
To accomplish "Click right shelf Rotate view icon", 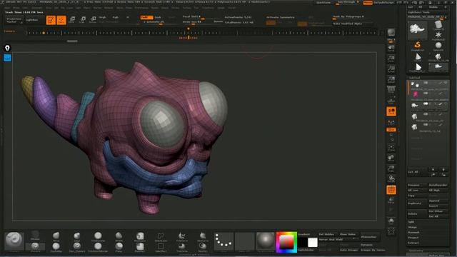I will pos(391,179).
